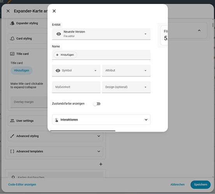Click the Title card section icon

tap(12, 54)
